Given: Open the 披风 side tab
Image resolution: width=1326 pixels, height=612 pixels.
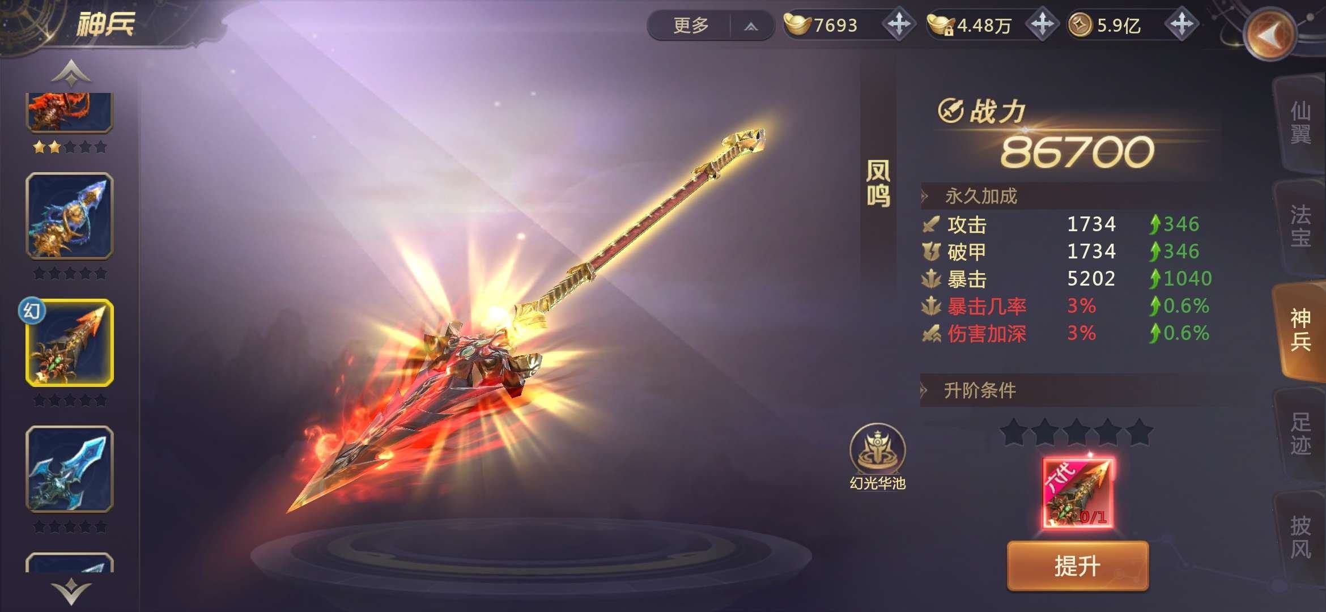Looking at the screenshot, I should [1300, 537].
